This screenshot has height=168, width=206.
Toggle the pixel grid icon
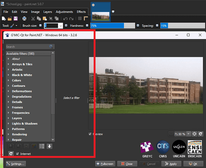(80, 18)
